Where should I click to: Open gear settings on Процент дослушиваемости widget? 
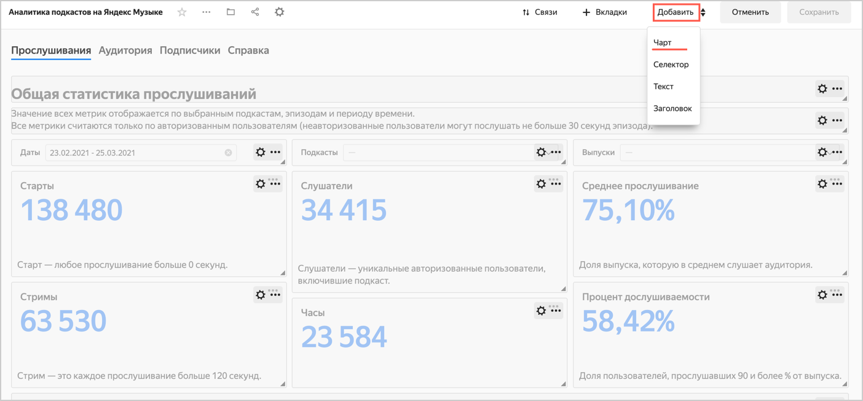pos(822,295)
